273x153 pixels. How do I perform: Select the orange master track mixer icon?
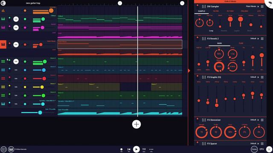(x=3, y=11)
